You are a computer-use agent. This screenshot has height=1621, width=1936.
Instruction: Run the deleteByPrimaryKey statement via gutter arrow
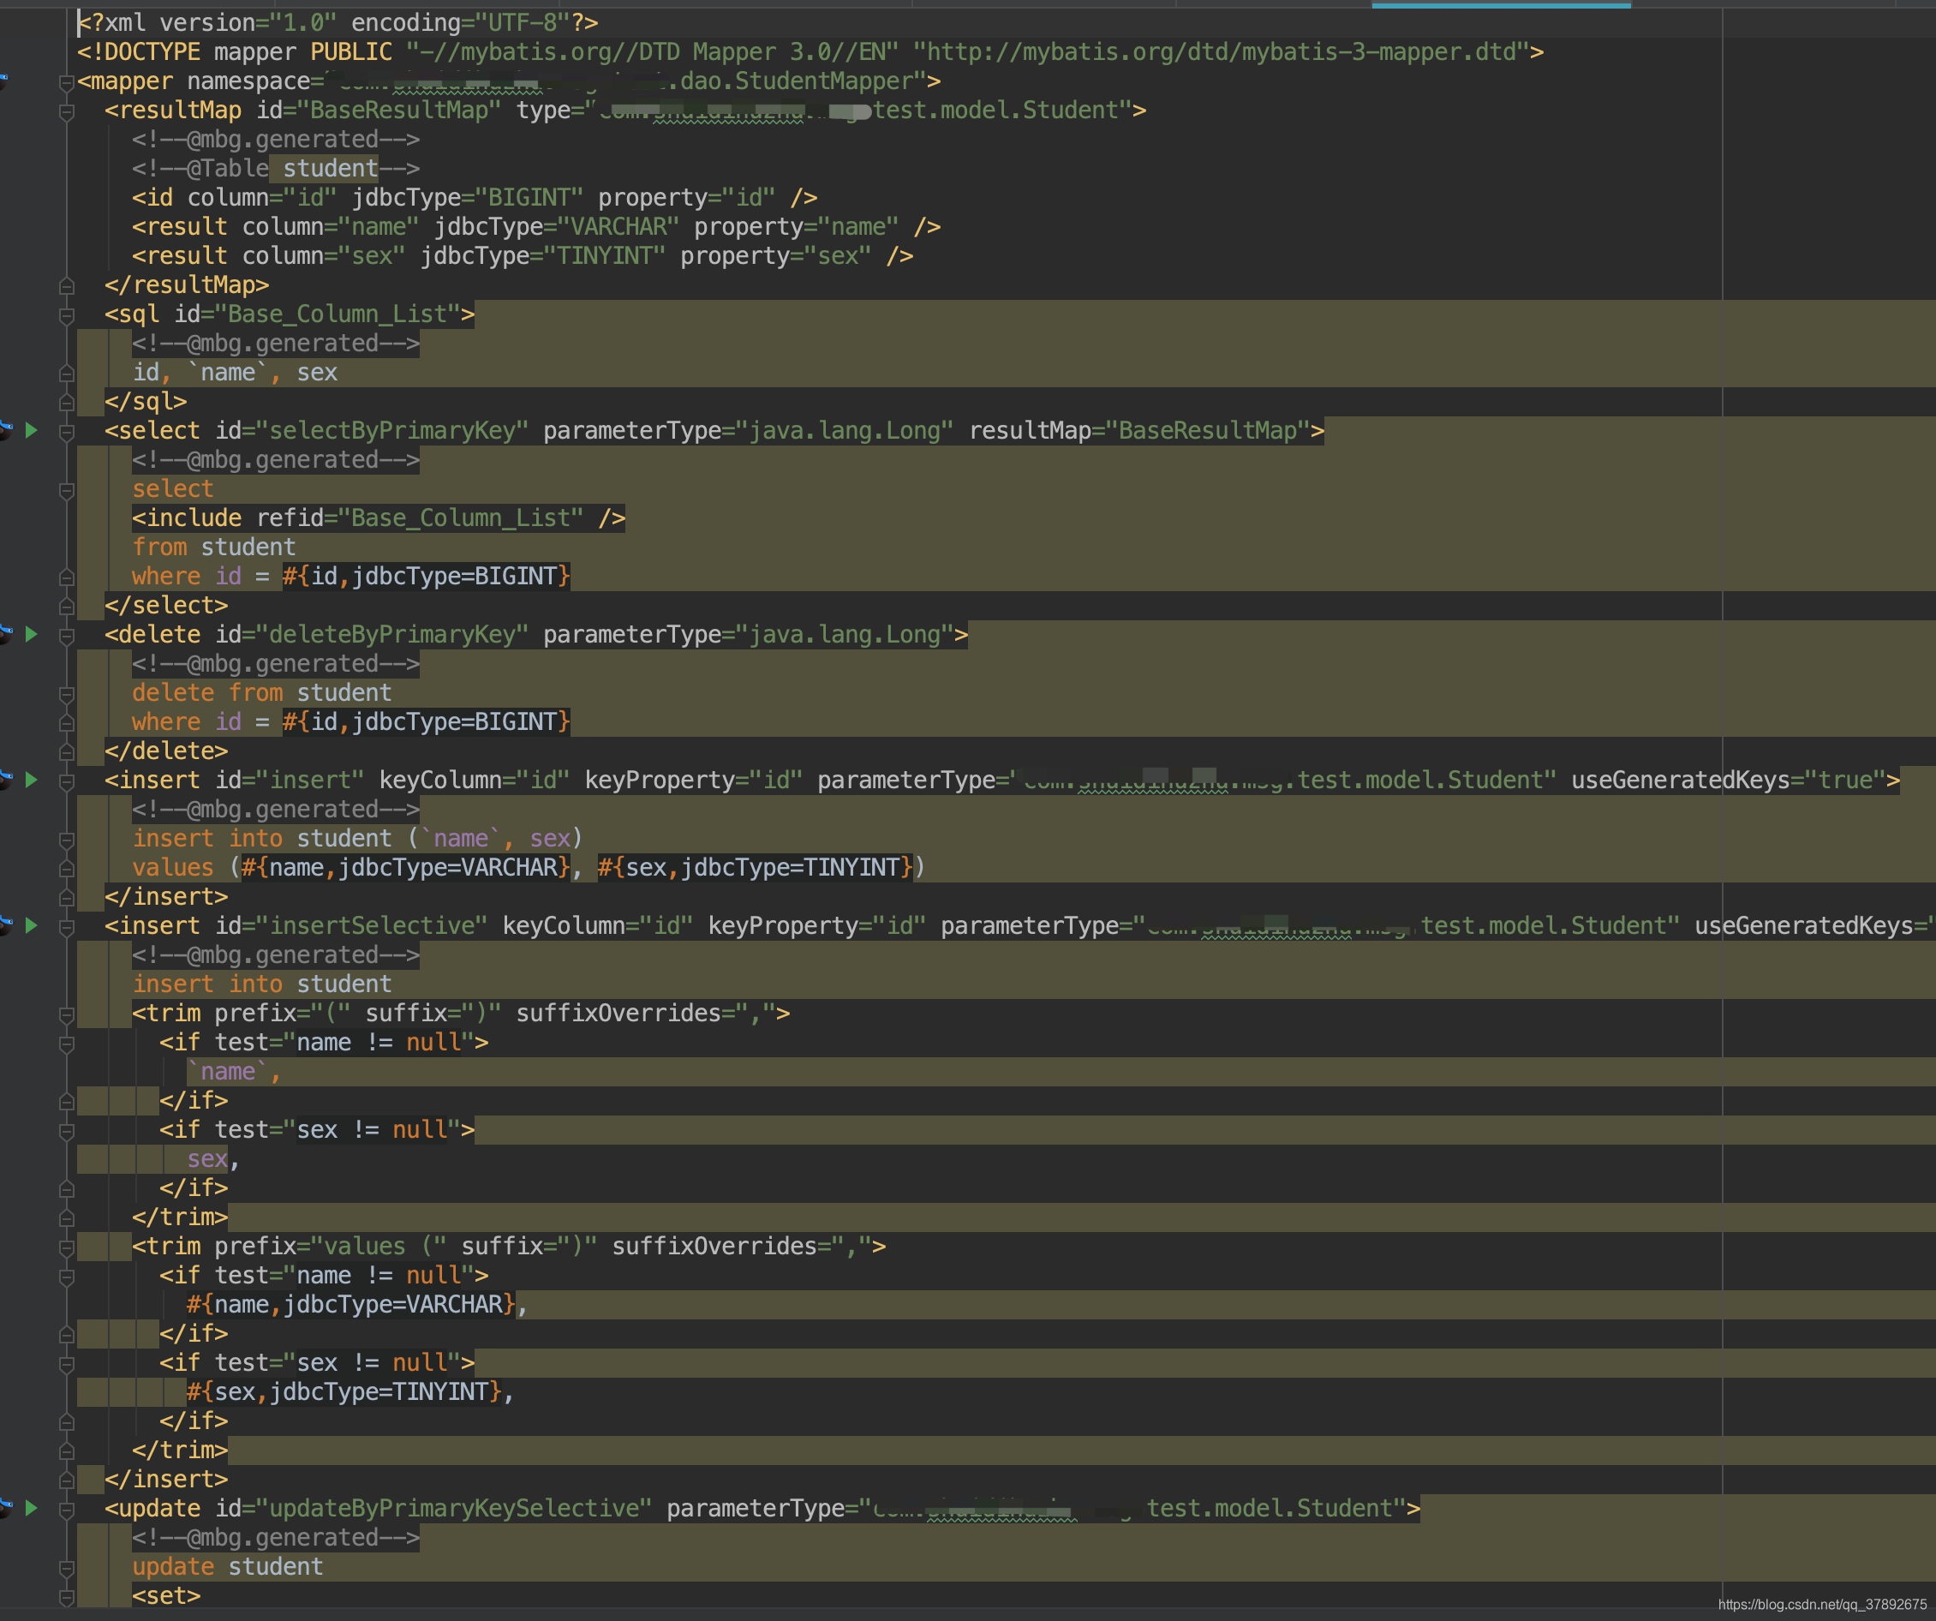(x=32, y=633)
